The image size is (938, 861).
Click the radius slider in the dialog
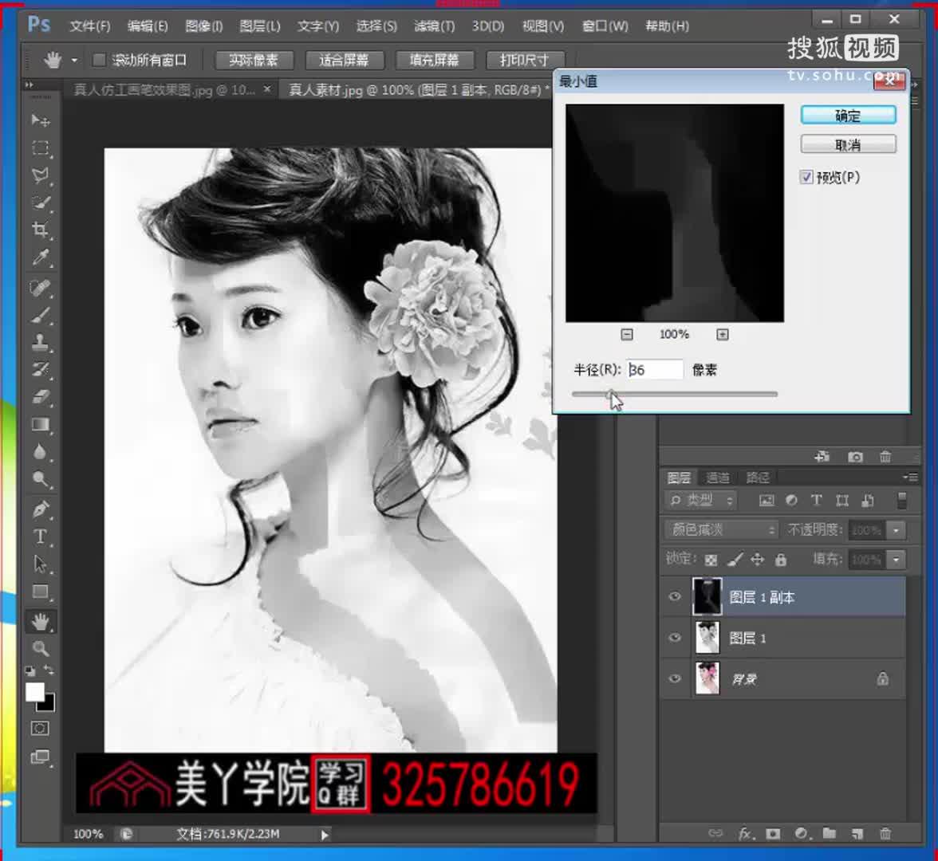tap(672, 393)
